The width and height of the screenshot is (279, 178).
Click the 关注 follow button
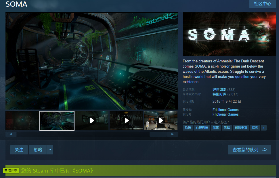pos(19,150)
